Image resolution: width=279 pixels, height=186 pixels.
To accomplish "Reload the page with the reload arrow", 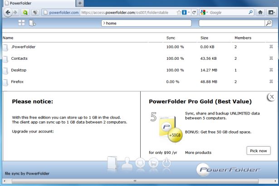I will pyautogui.click(x=194, y=12).
